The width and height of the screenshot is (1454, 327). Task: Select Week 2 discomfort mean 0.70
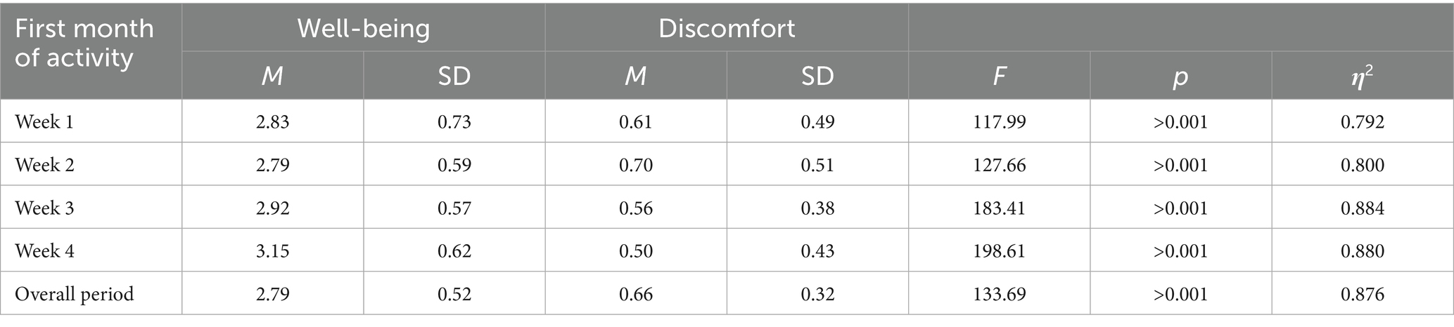click(x=636, y=165)
